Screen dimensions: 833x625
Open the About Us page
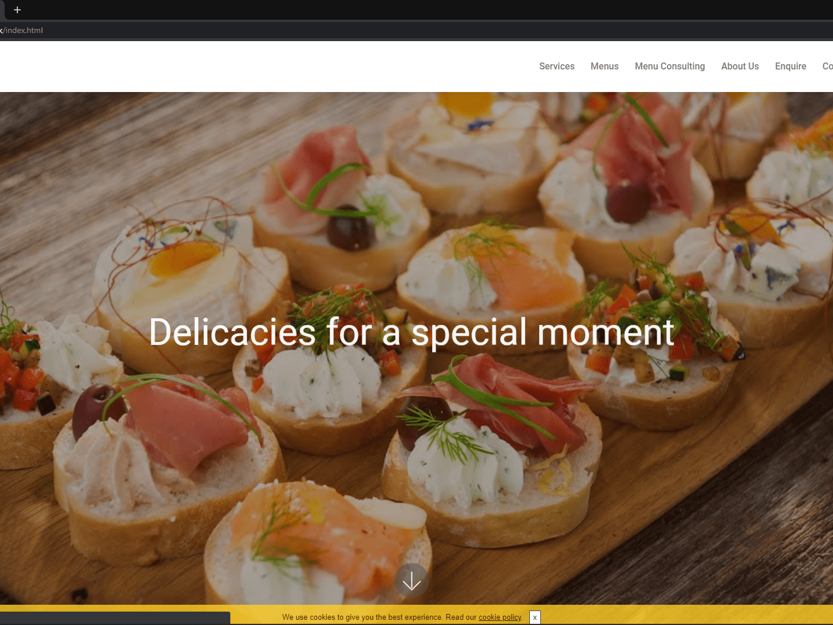pos(740,66)
